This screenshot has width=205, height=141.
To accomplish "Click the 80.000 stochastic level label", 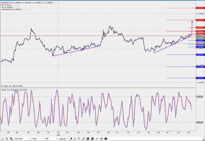I will [200, 97].
